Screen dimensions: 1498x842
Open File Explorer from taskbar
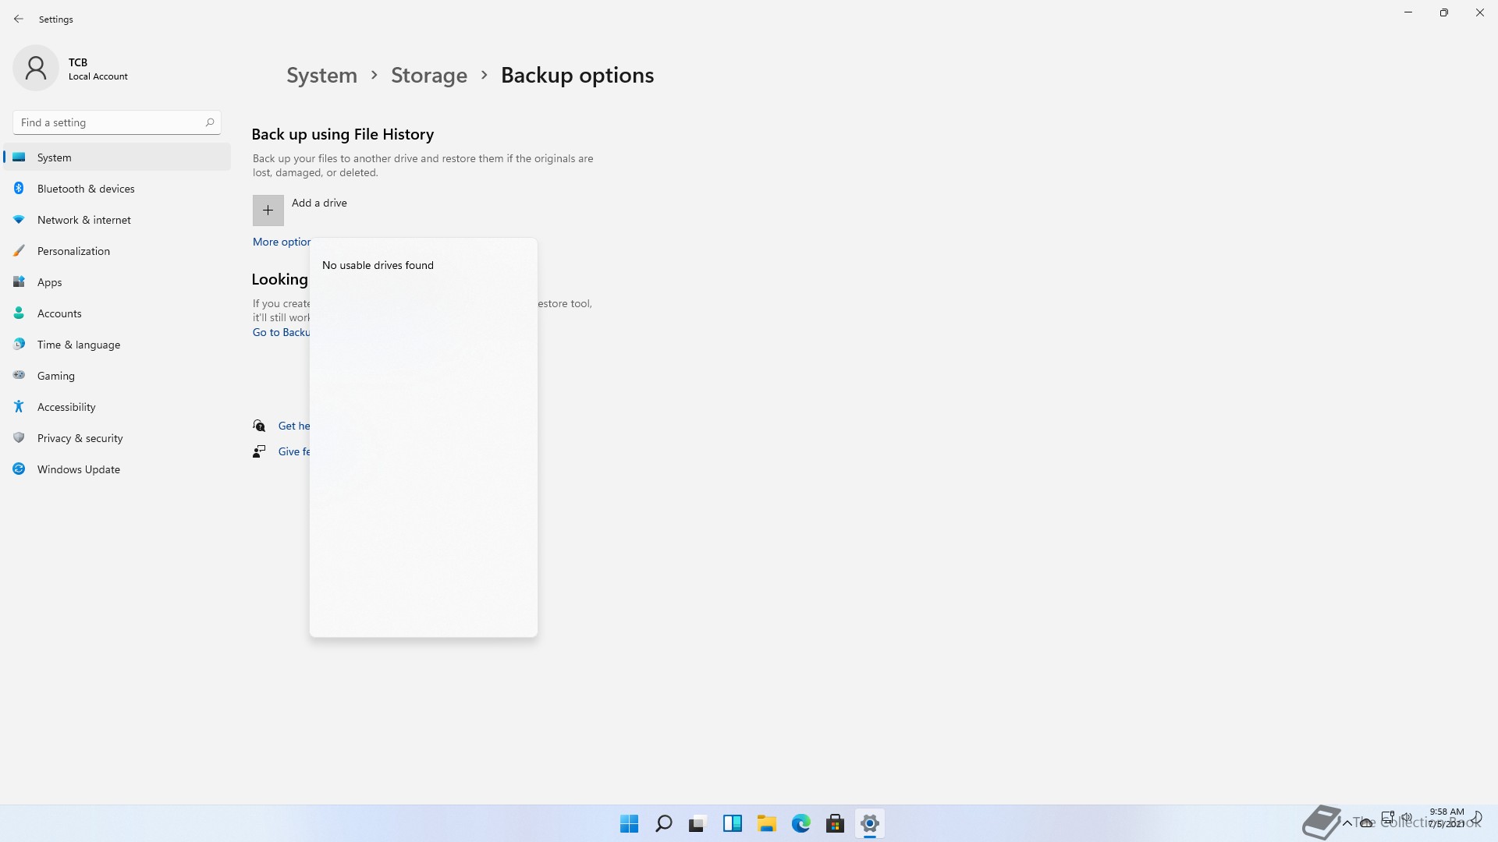click(x=766, y=823)
